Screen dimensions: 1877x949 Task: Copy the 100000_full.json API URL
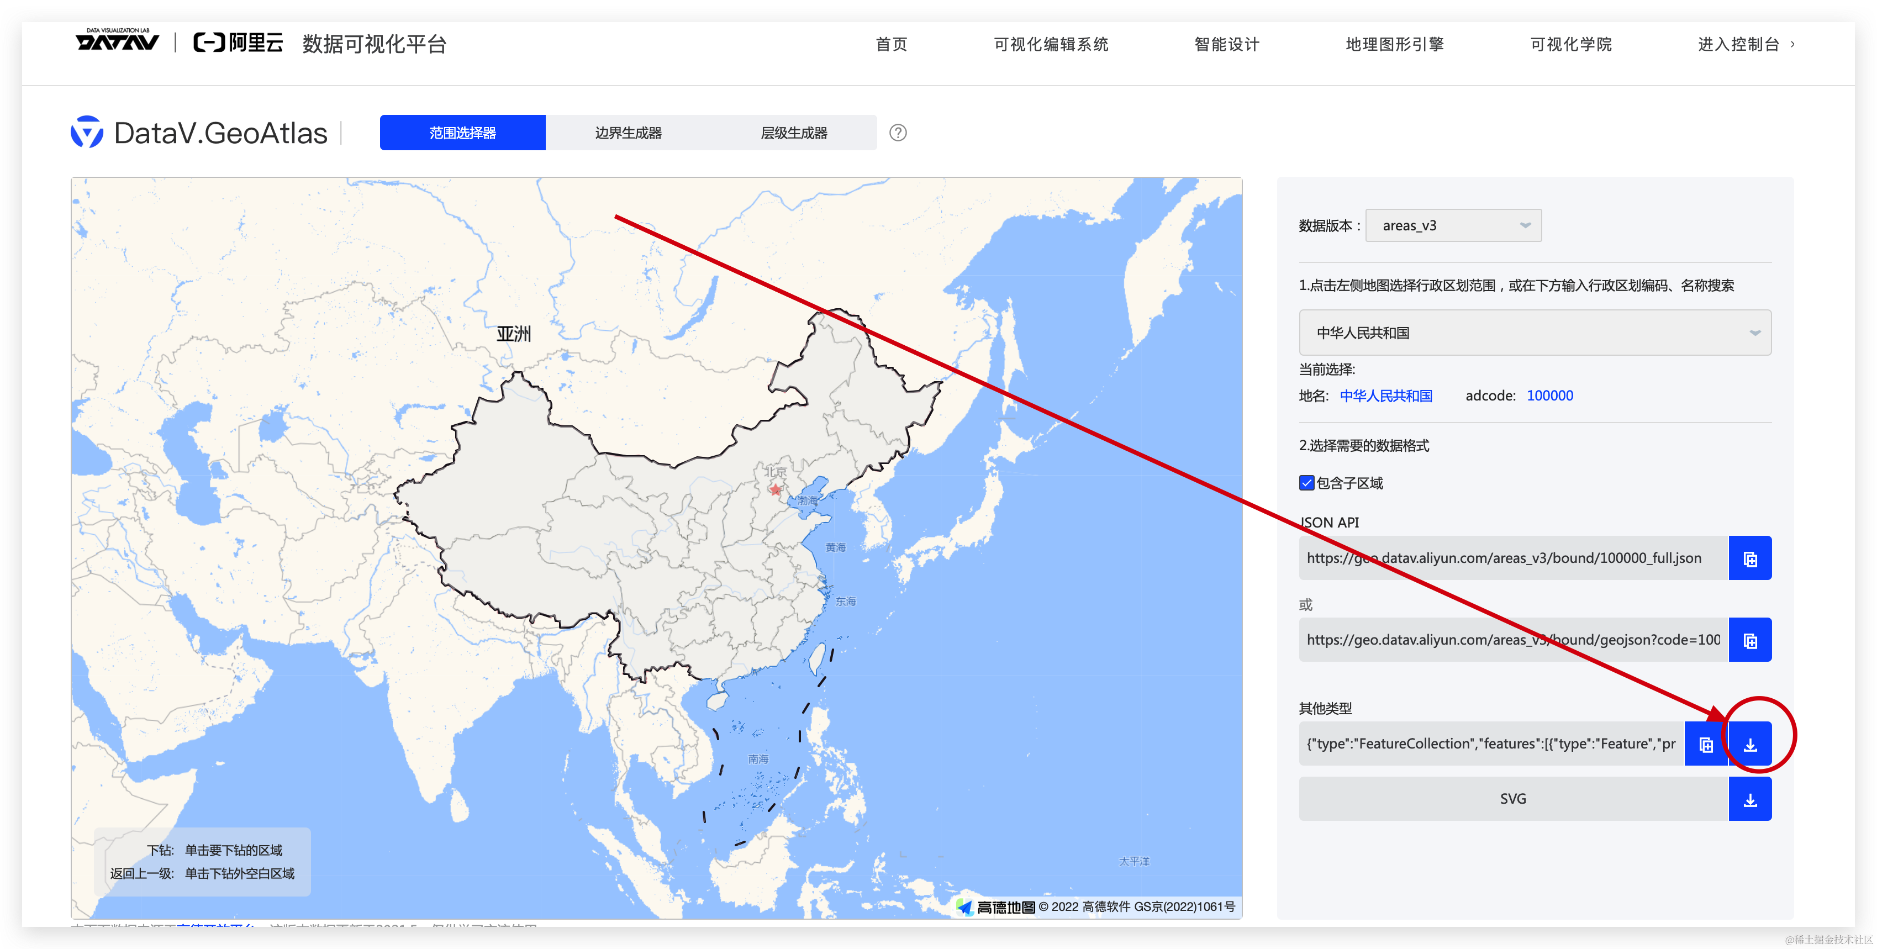(x=1749, y=558)
